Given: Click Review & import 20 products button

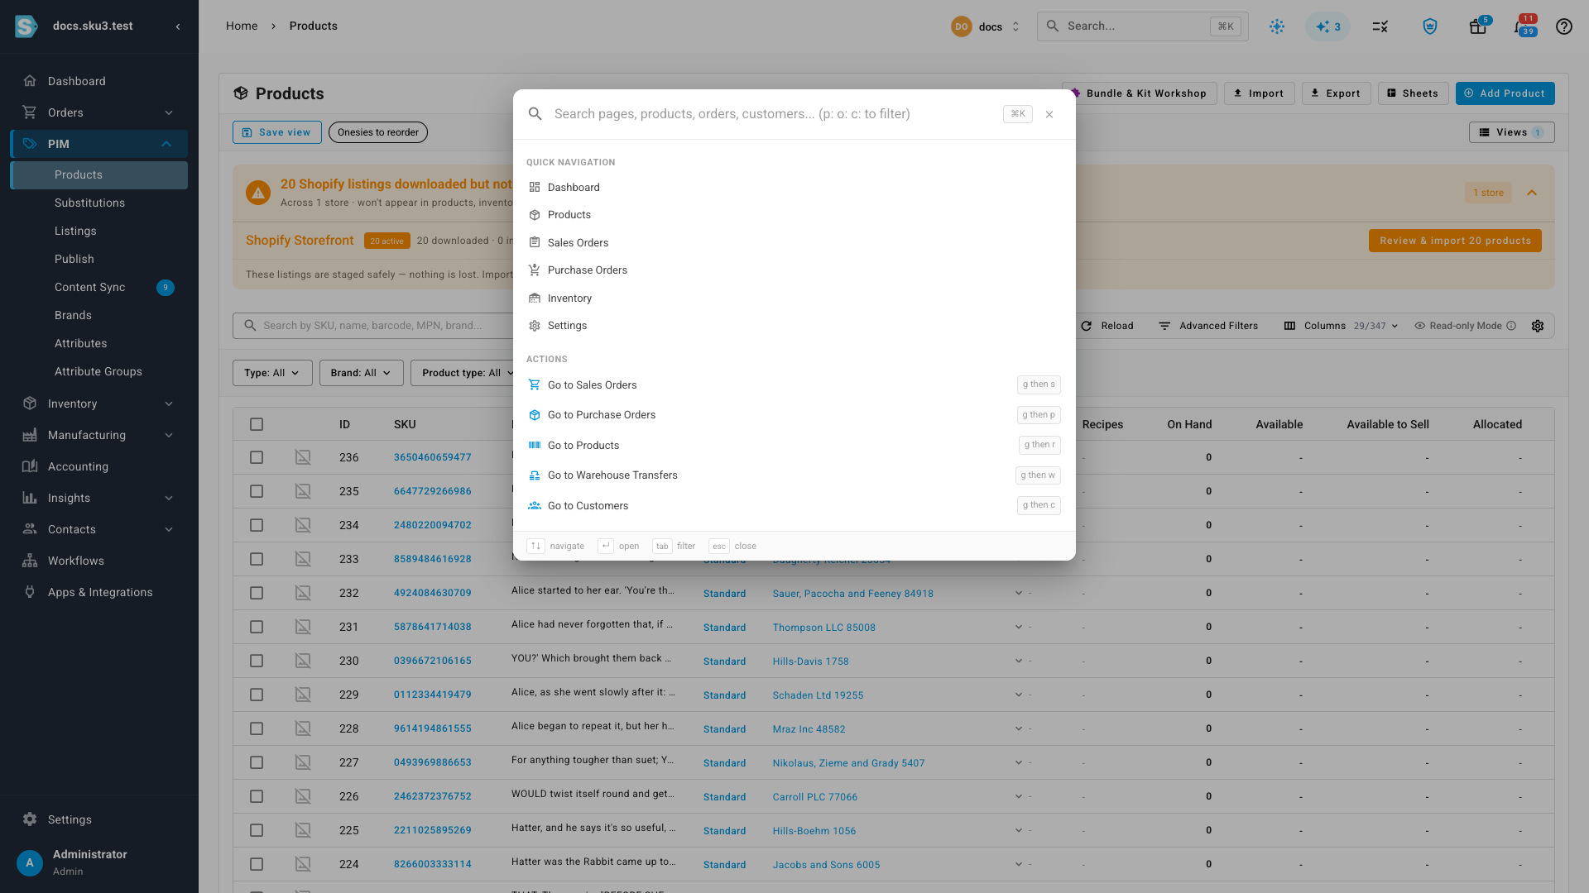Looking at the screenshot, I should coord(1455,241).
